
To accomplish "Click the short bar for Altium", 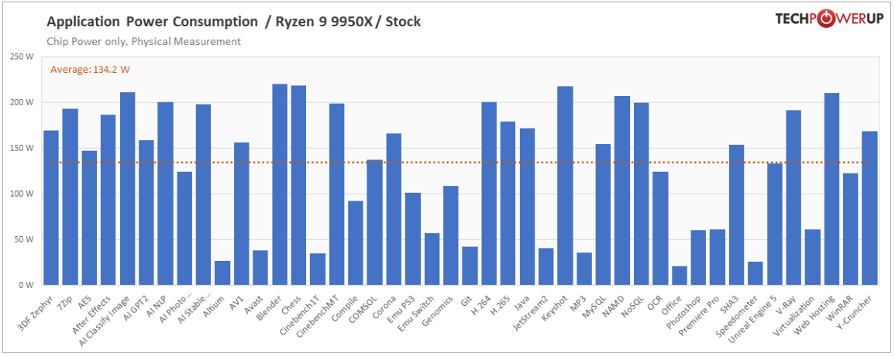I will 222,273.
